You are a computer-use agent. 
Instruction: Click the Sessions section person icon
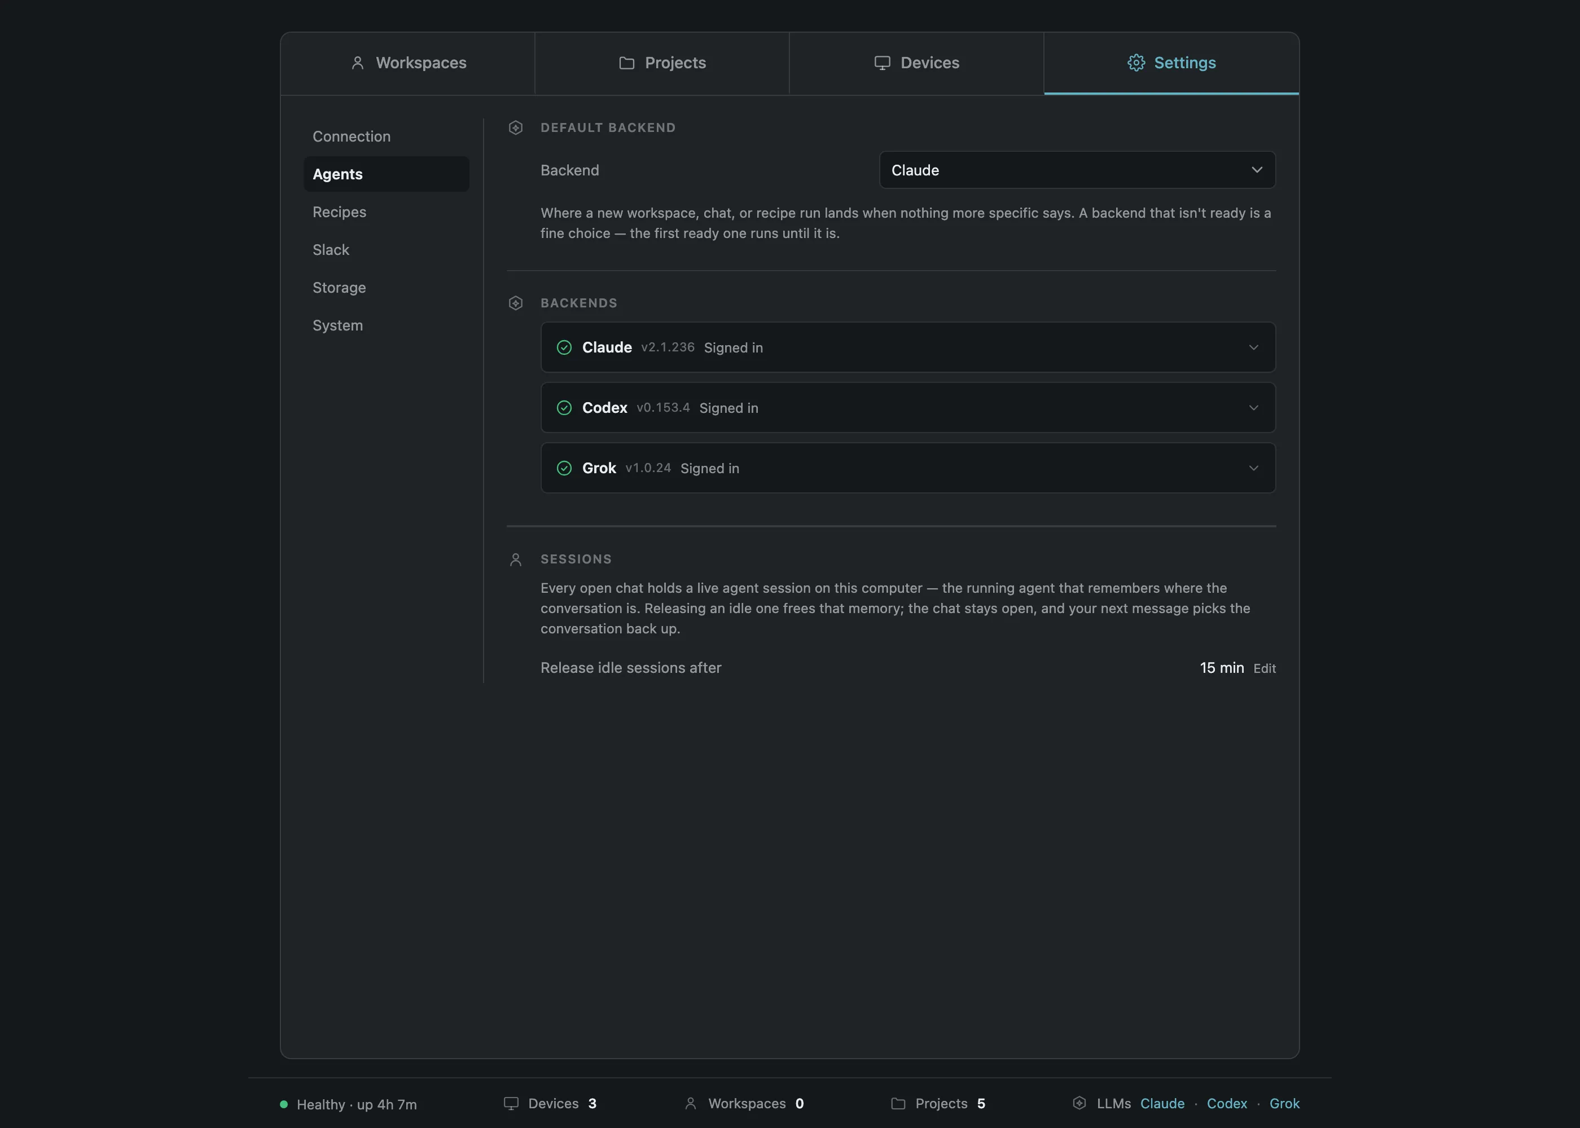516,560
